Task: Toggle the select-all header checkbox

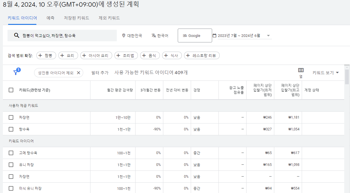Action: click(x=11, y=90)
